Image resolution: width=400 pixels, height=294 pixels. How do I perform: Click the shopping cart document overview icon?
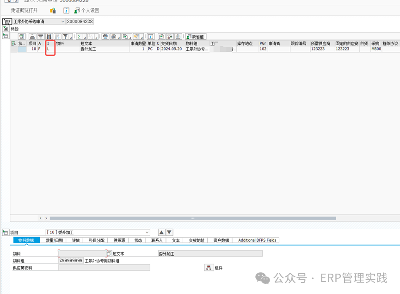tap(6, 22)
